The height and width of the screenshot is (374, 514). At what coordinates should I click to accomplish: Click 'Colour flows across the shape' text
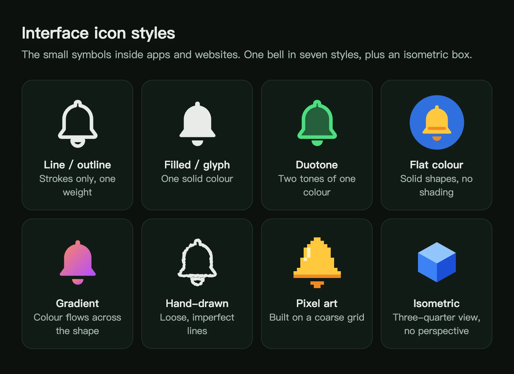click(77, 324)
